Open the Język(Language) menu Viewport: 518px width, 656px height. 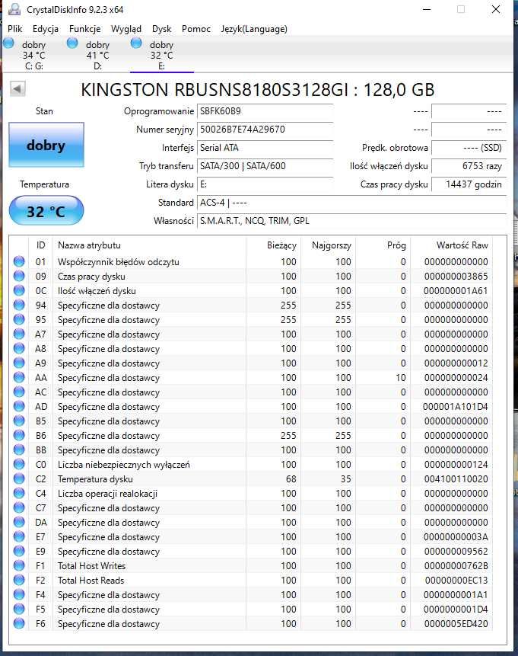point(254,29)
